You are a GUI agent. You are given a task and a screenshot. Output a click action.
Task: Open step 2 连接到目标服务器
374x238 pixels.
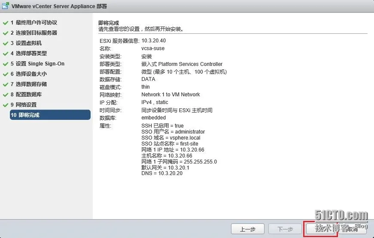[x=34, y=33]
